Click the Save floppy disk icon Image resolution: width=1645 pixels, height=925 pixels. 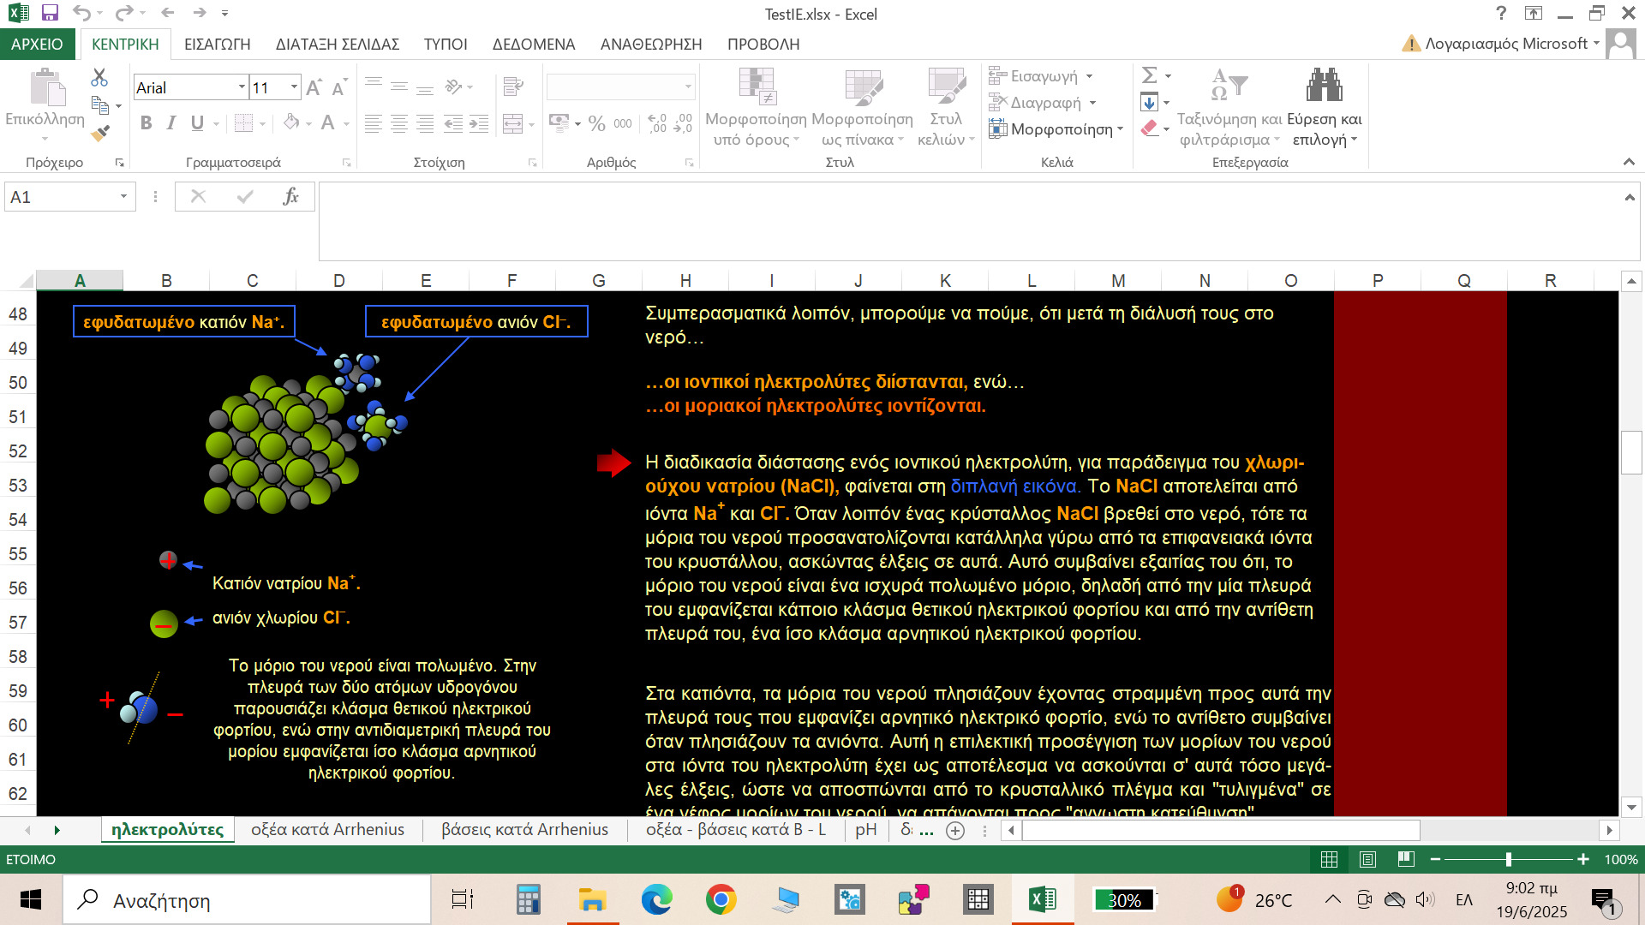coord(50,13)
